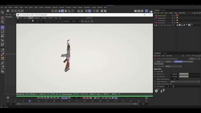Select the v_rif_ak47 model object
This screenshot has height=113, width=201.
pyautogui.click(x=164, y=25)
